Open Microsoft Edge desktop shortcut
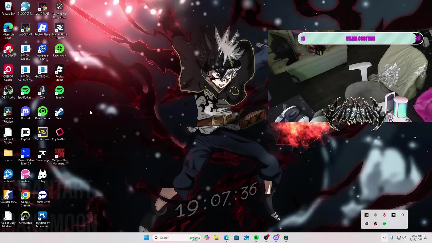 click(8, 31)
